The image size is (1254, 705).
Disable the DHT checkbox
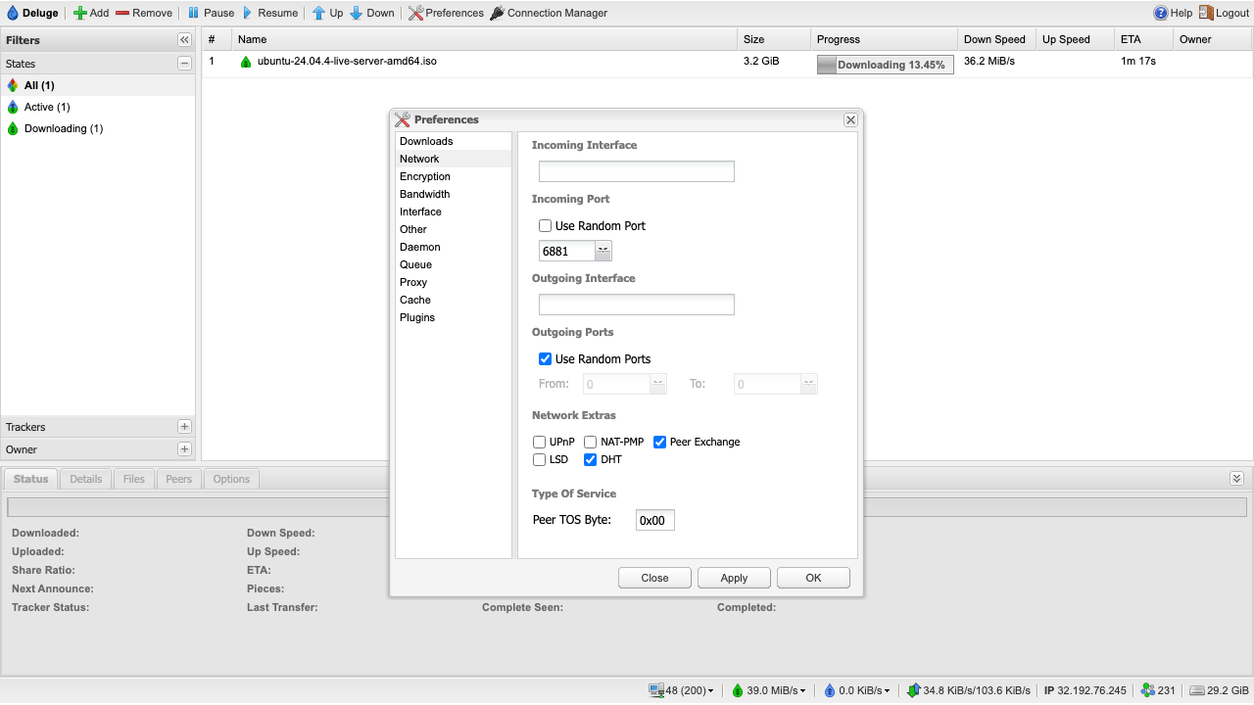click(591, 459)
